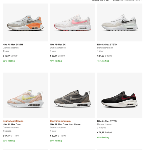Click the 45% korting label
The height and width of the screenshot is (150, 144).
click(103, 61)
